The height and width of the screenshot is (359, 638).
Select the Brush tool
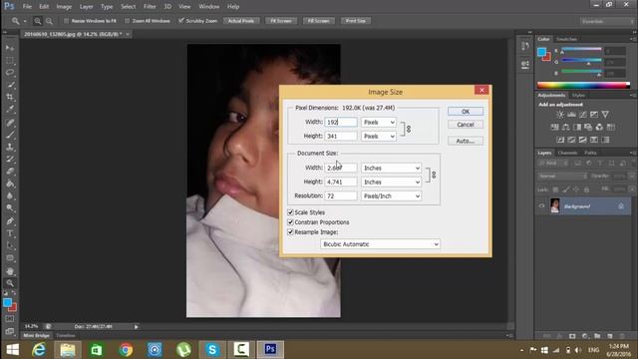point(10,135)
